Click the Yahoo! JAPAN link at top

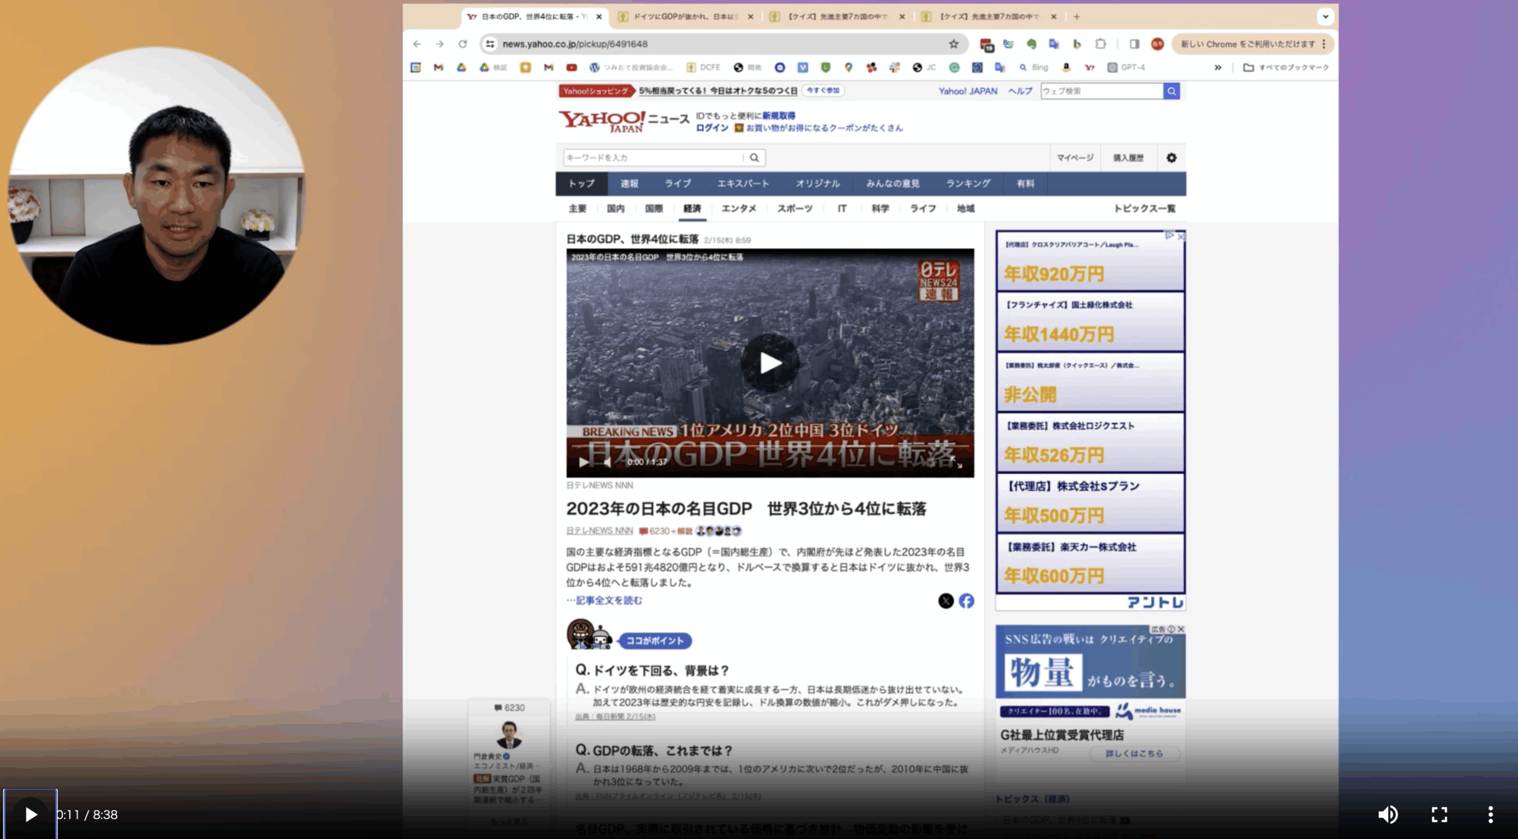coord(968,91)
